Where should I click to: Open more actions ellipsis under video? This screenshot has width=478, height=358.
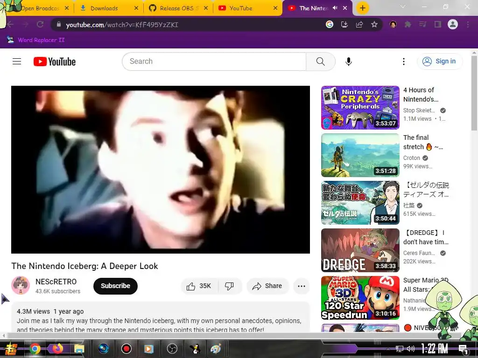[302, 286]
